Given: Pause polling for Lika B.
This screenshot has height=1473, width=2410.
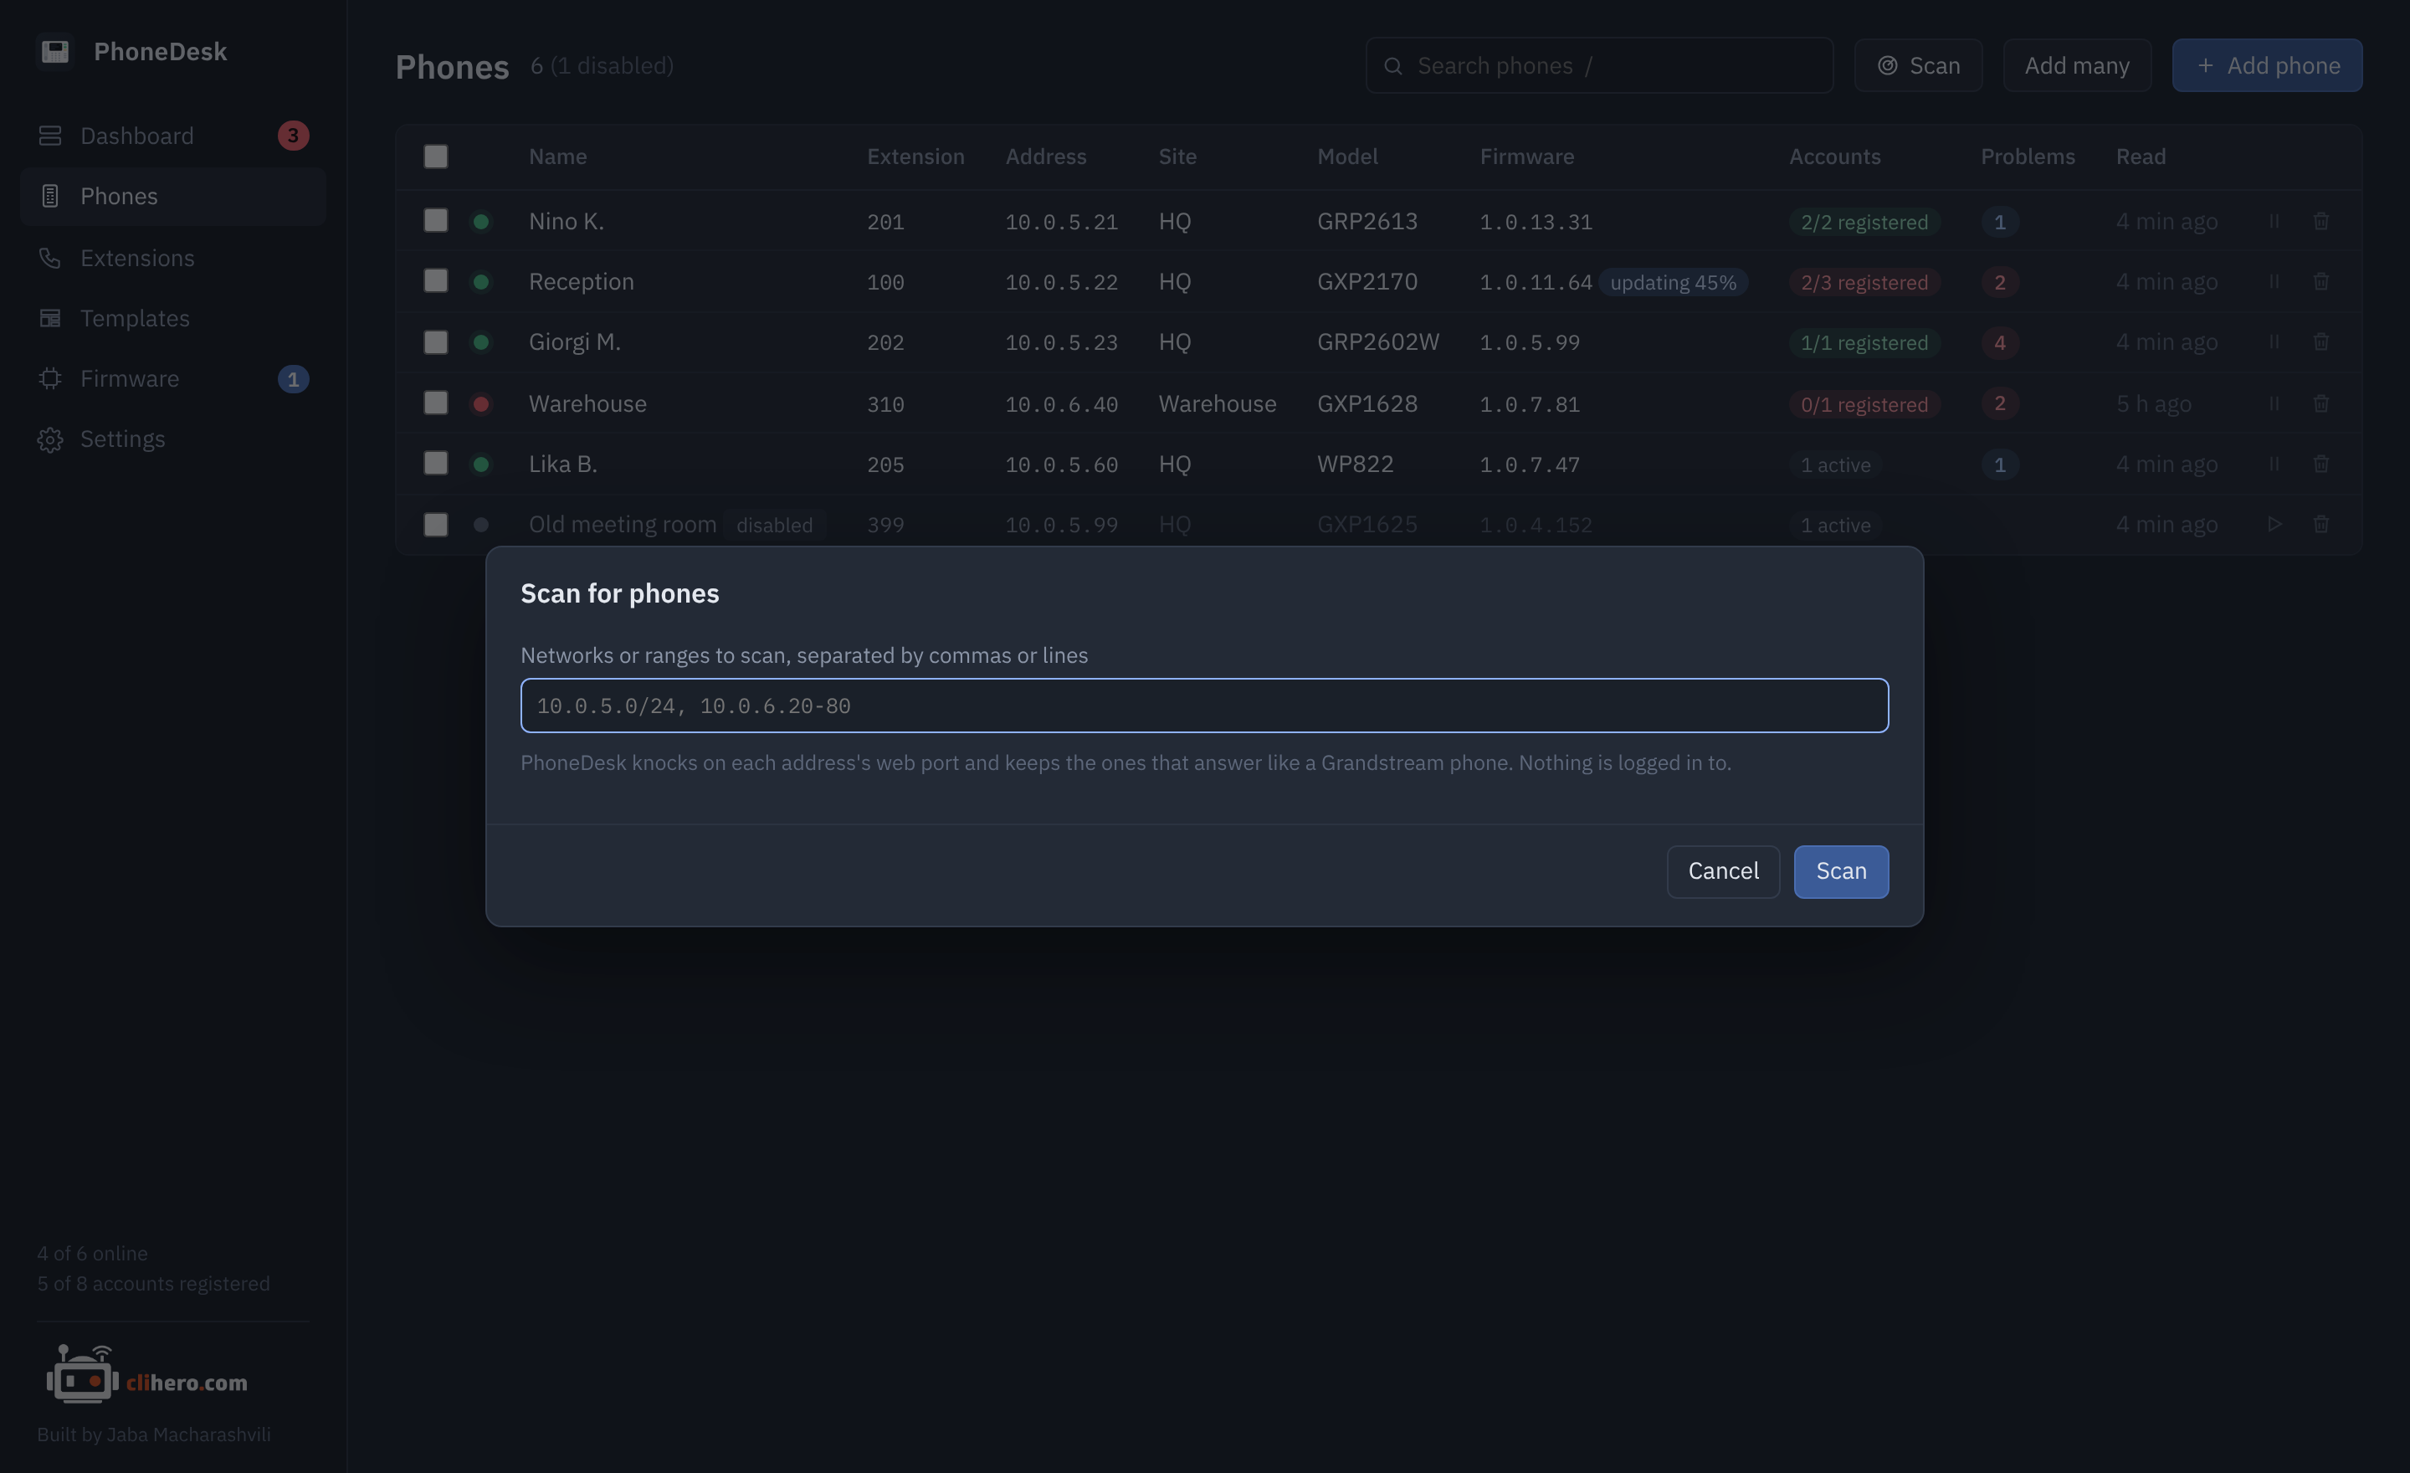Looking at the screenshot, I should [2274, 464].
